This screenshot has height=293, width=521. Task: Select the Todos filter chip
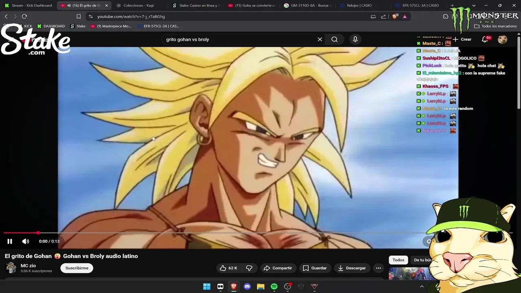(x=398, y=260)
